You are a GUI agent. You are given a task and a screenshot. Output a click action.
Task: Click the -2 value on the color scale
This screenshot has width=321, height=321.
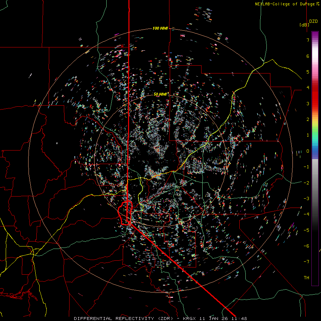pos(306,183)
